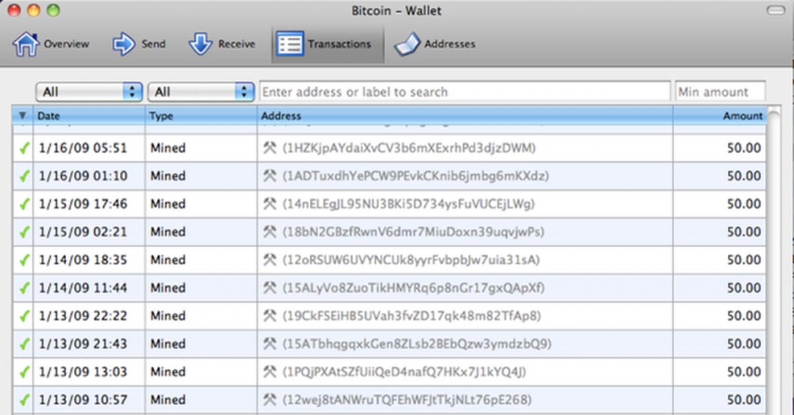Click confirmed checkmark for 1/15/09 17:46

(x=24, y=204)
